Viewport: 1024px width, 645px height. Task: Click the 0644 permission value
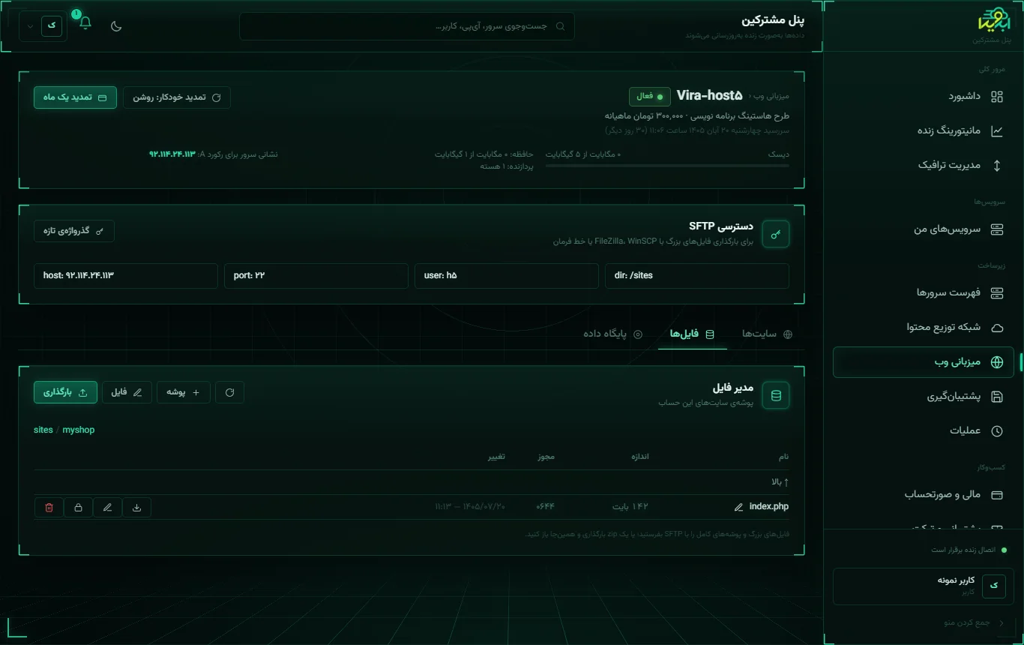545,507
